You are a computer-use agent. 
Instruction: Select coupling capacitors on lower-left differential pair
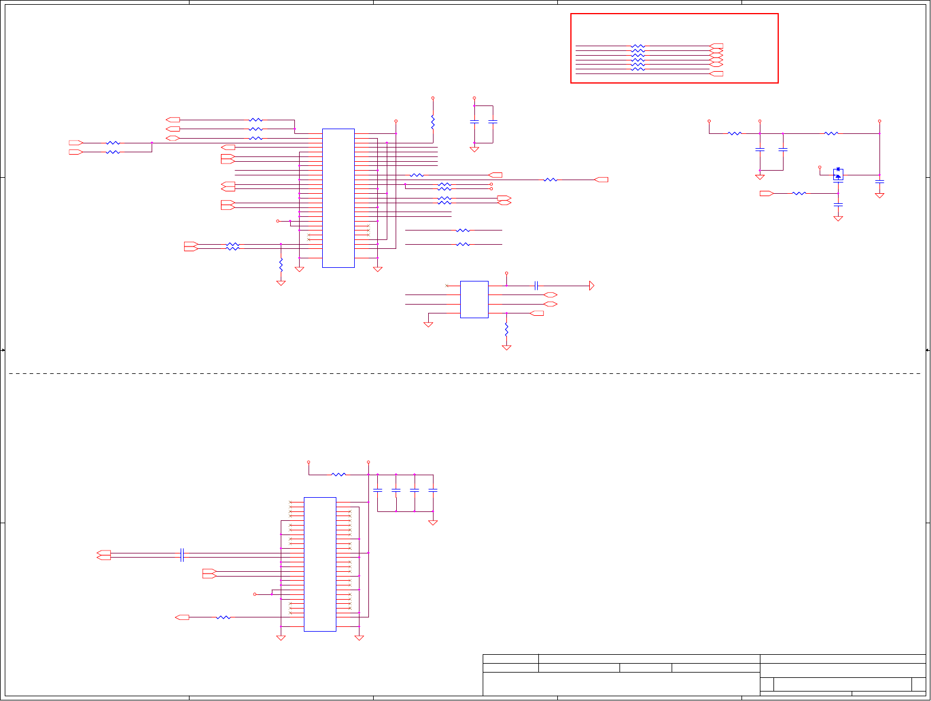[182, 555]
